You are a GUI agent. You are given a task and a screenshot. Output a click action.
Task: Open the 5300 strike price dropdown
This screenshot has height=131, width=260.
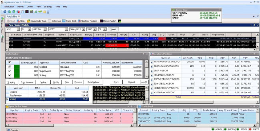[x=95, y=29]
